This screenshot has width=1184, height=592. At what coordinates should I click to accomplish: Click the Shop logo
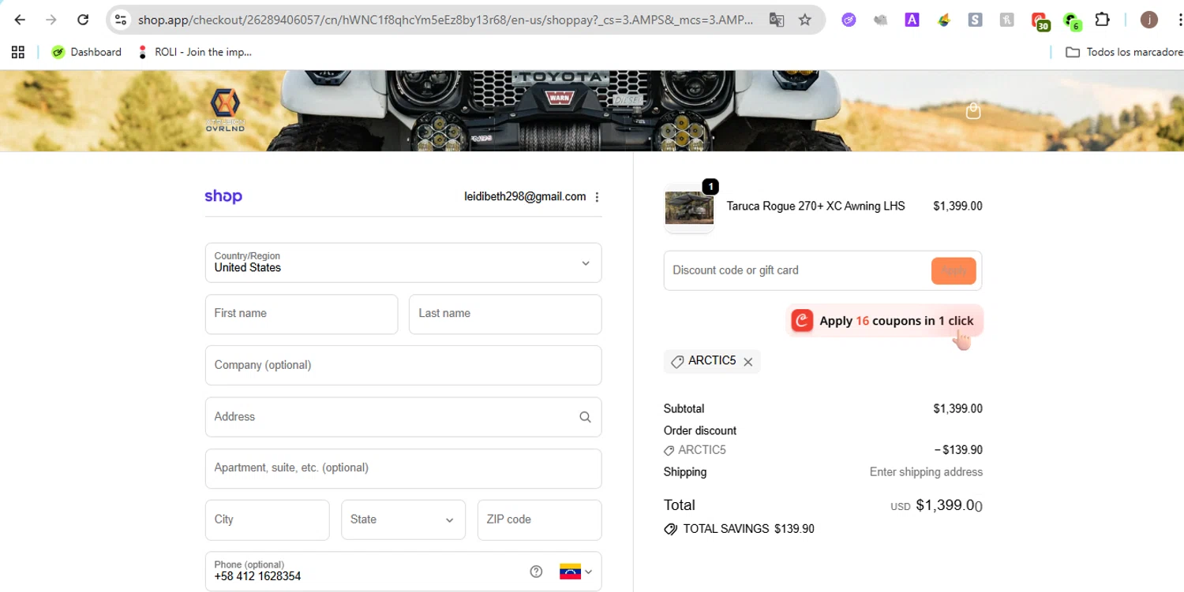[x=223, y=196]
